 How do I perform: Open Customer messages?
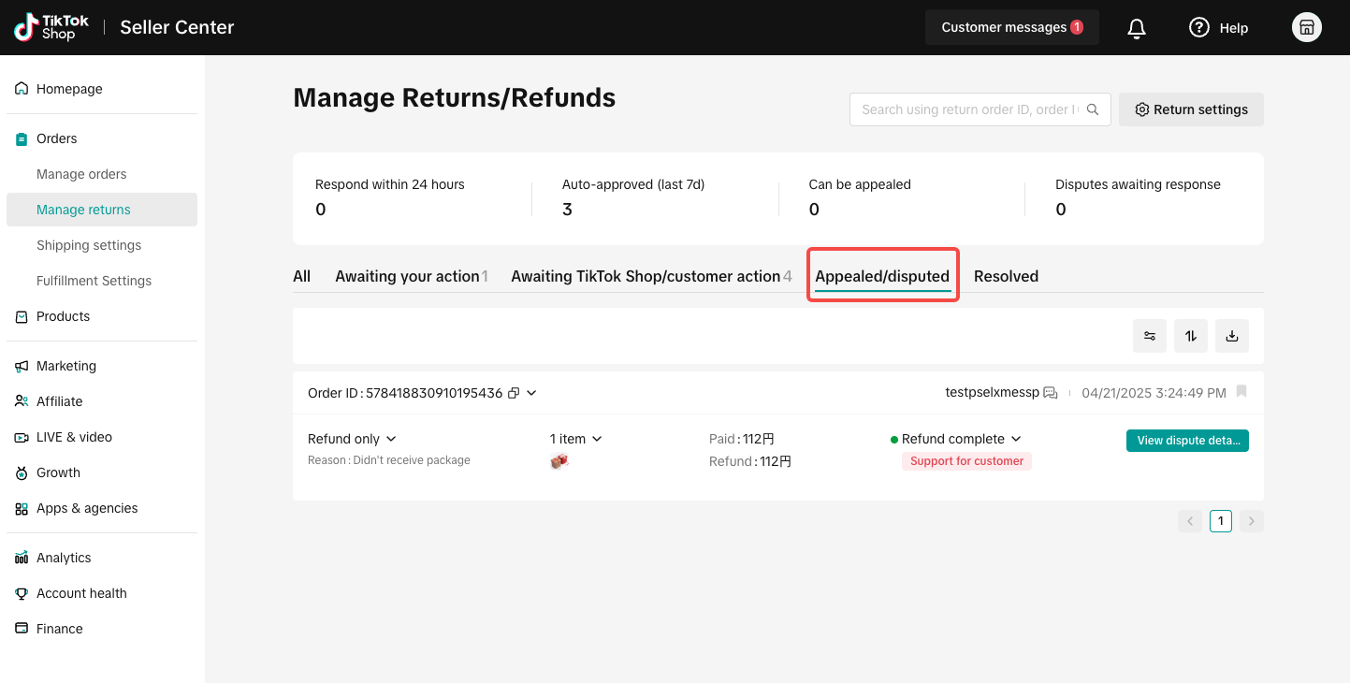1011,27
